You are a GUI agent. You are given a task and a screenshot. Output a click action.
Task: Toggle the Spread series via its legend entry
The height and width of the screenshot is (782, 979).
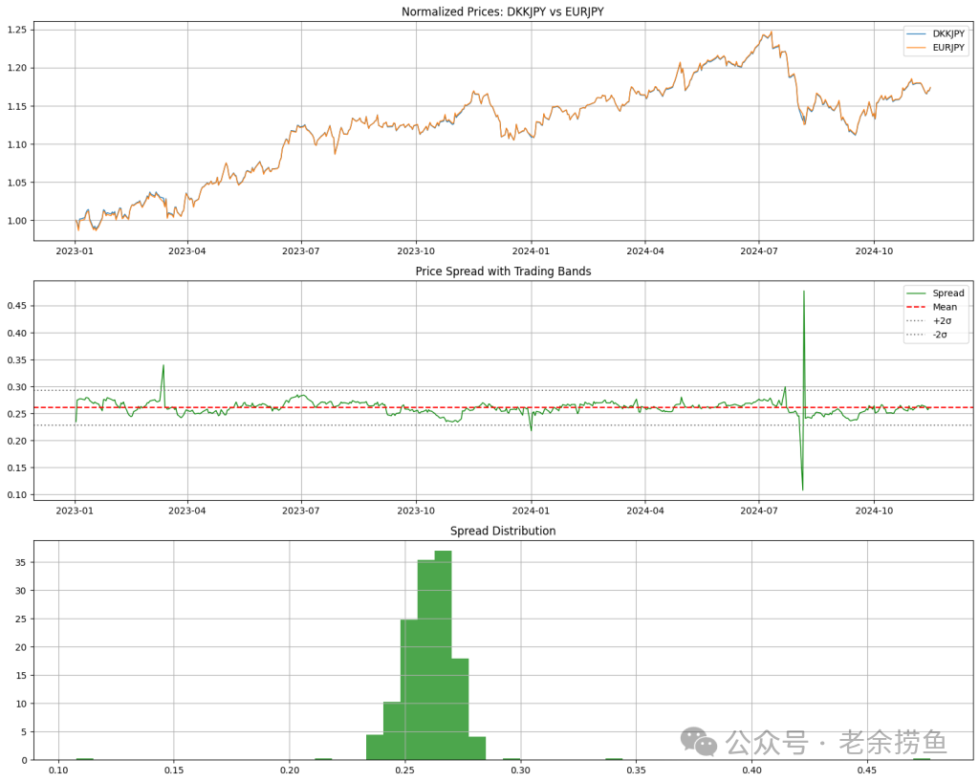tap(949, 293)
